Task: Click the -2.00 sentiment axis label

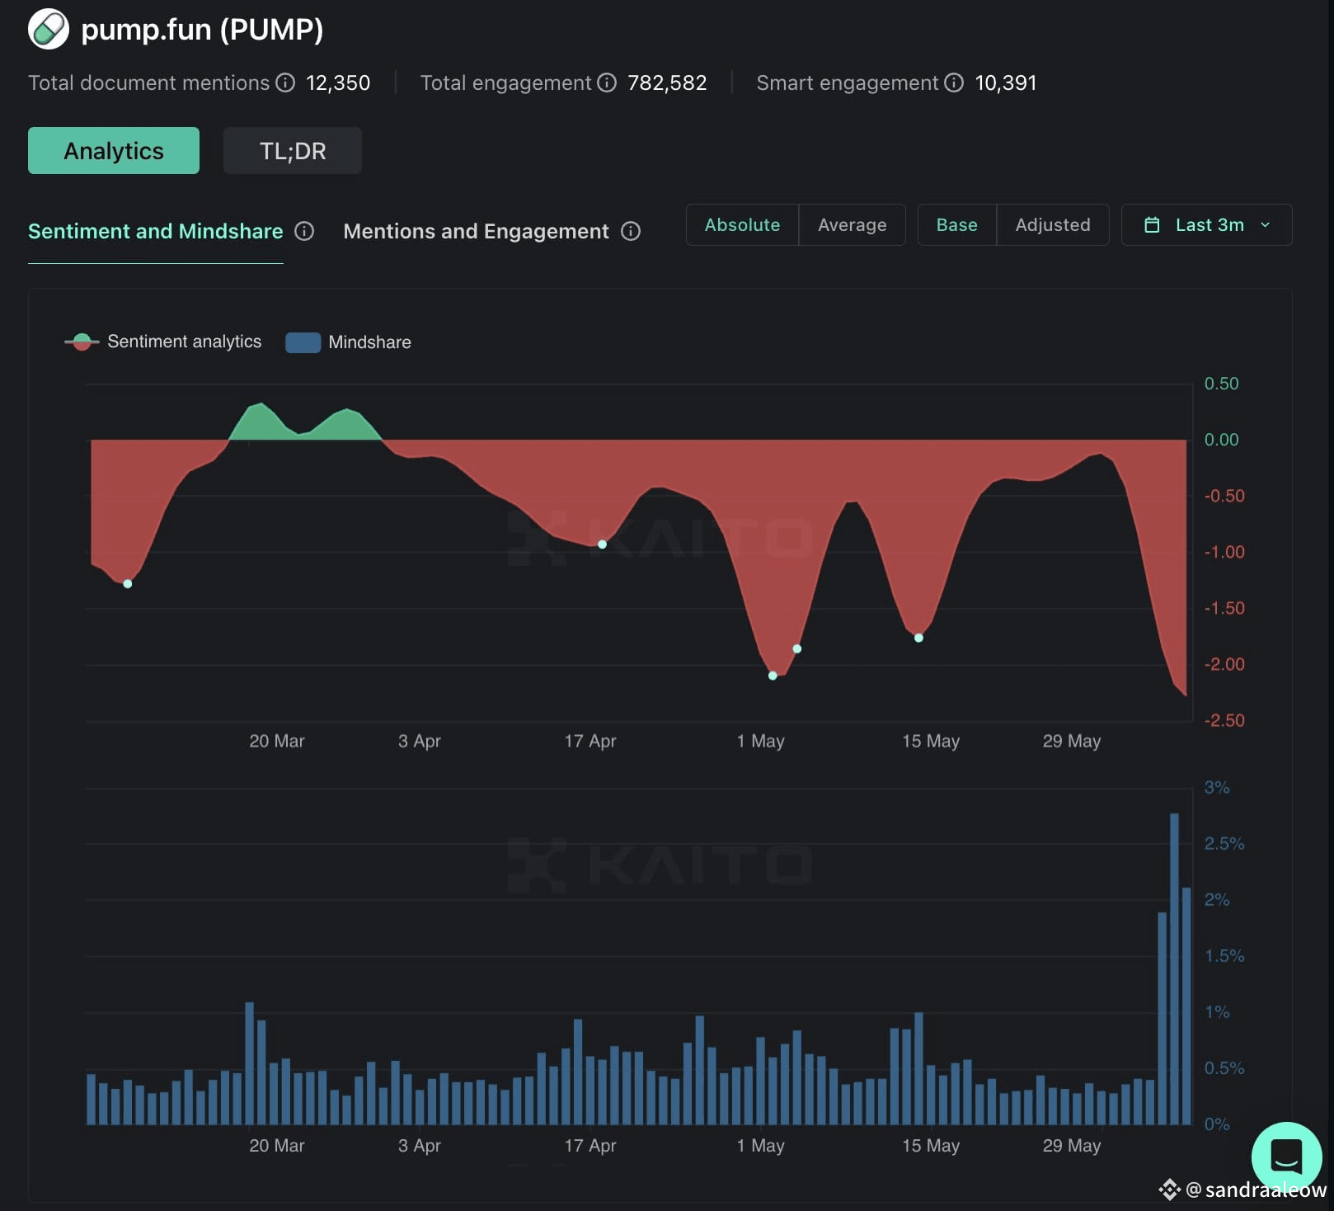Action: (1224, 664)
